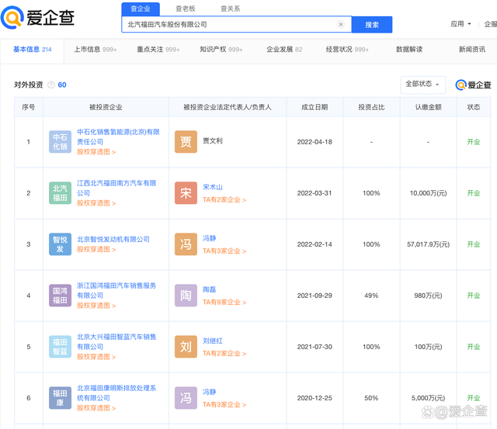The height and width of the screenshot is (429, 497).
Task: Click the 国鸿福田 purple company logo
Action: 60,296
